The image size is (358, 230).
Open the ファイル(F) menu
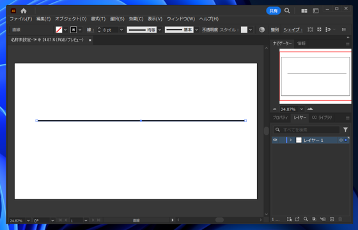(20, 19)
